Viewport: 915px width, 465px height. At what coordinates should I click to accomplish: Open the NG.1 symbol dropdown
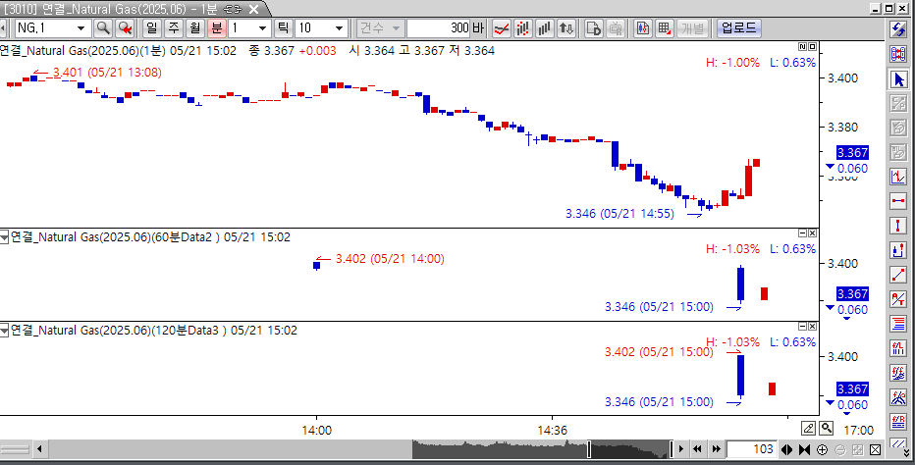82,28
